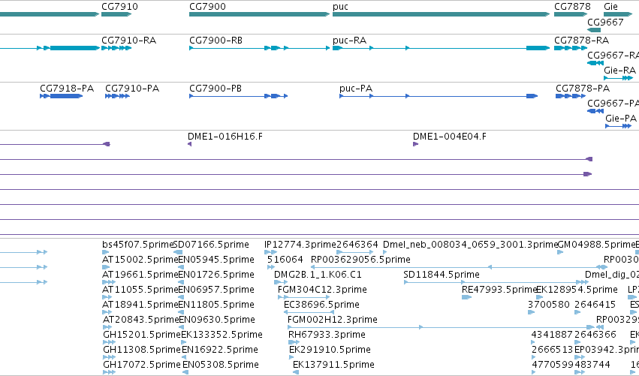This screenshot has width=639, height=376.
Task: Click the CG7918-PA protein label
Action: coord(67,89)
